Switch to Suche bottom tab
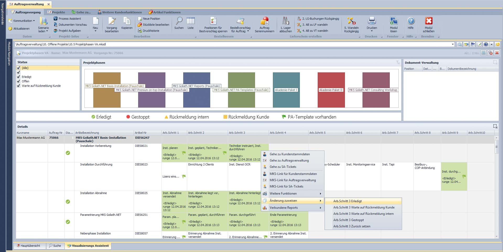This screenshot has width=503, height=252. point(55,246)
